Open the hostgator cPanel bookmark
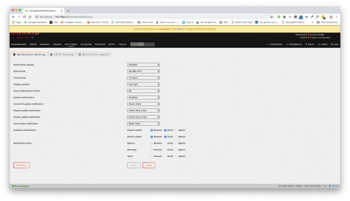350x201 pixels. 72,22
